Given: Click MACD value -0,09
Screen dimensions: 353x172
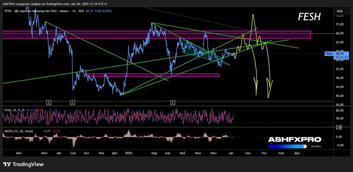Looking at the screenshot, I should click(47, 131).
